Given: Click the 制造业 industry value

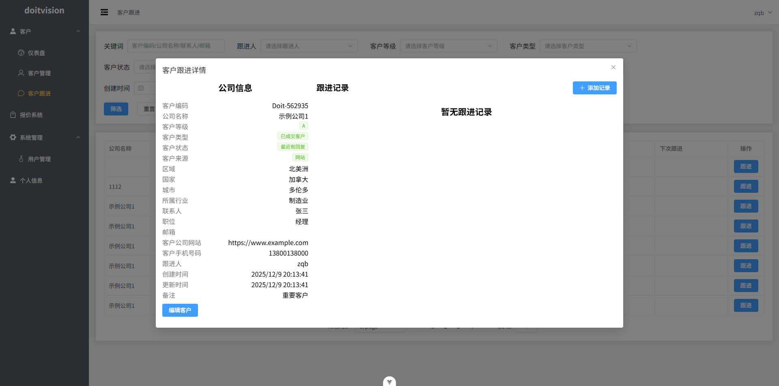Looking at the screenshot, I should [298, 200].
